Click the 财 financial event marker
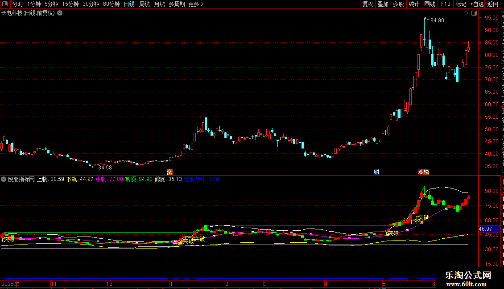The image size is (504, 289). pos(377,172)
